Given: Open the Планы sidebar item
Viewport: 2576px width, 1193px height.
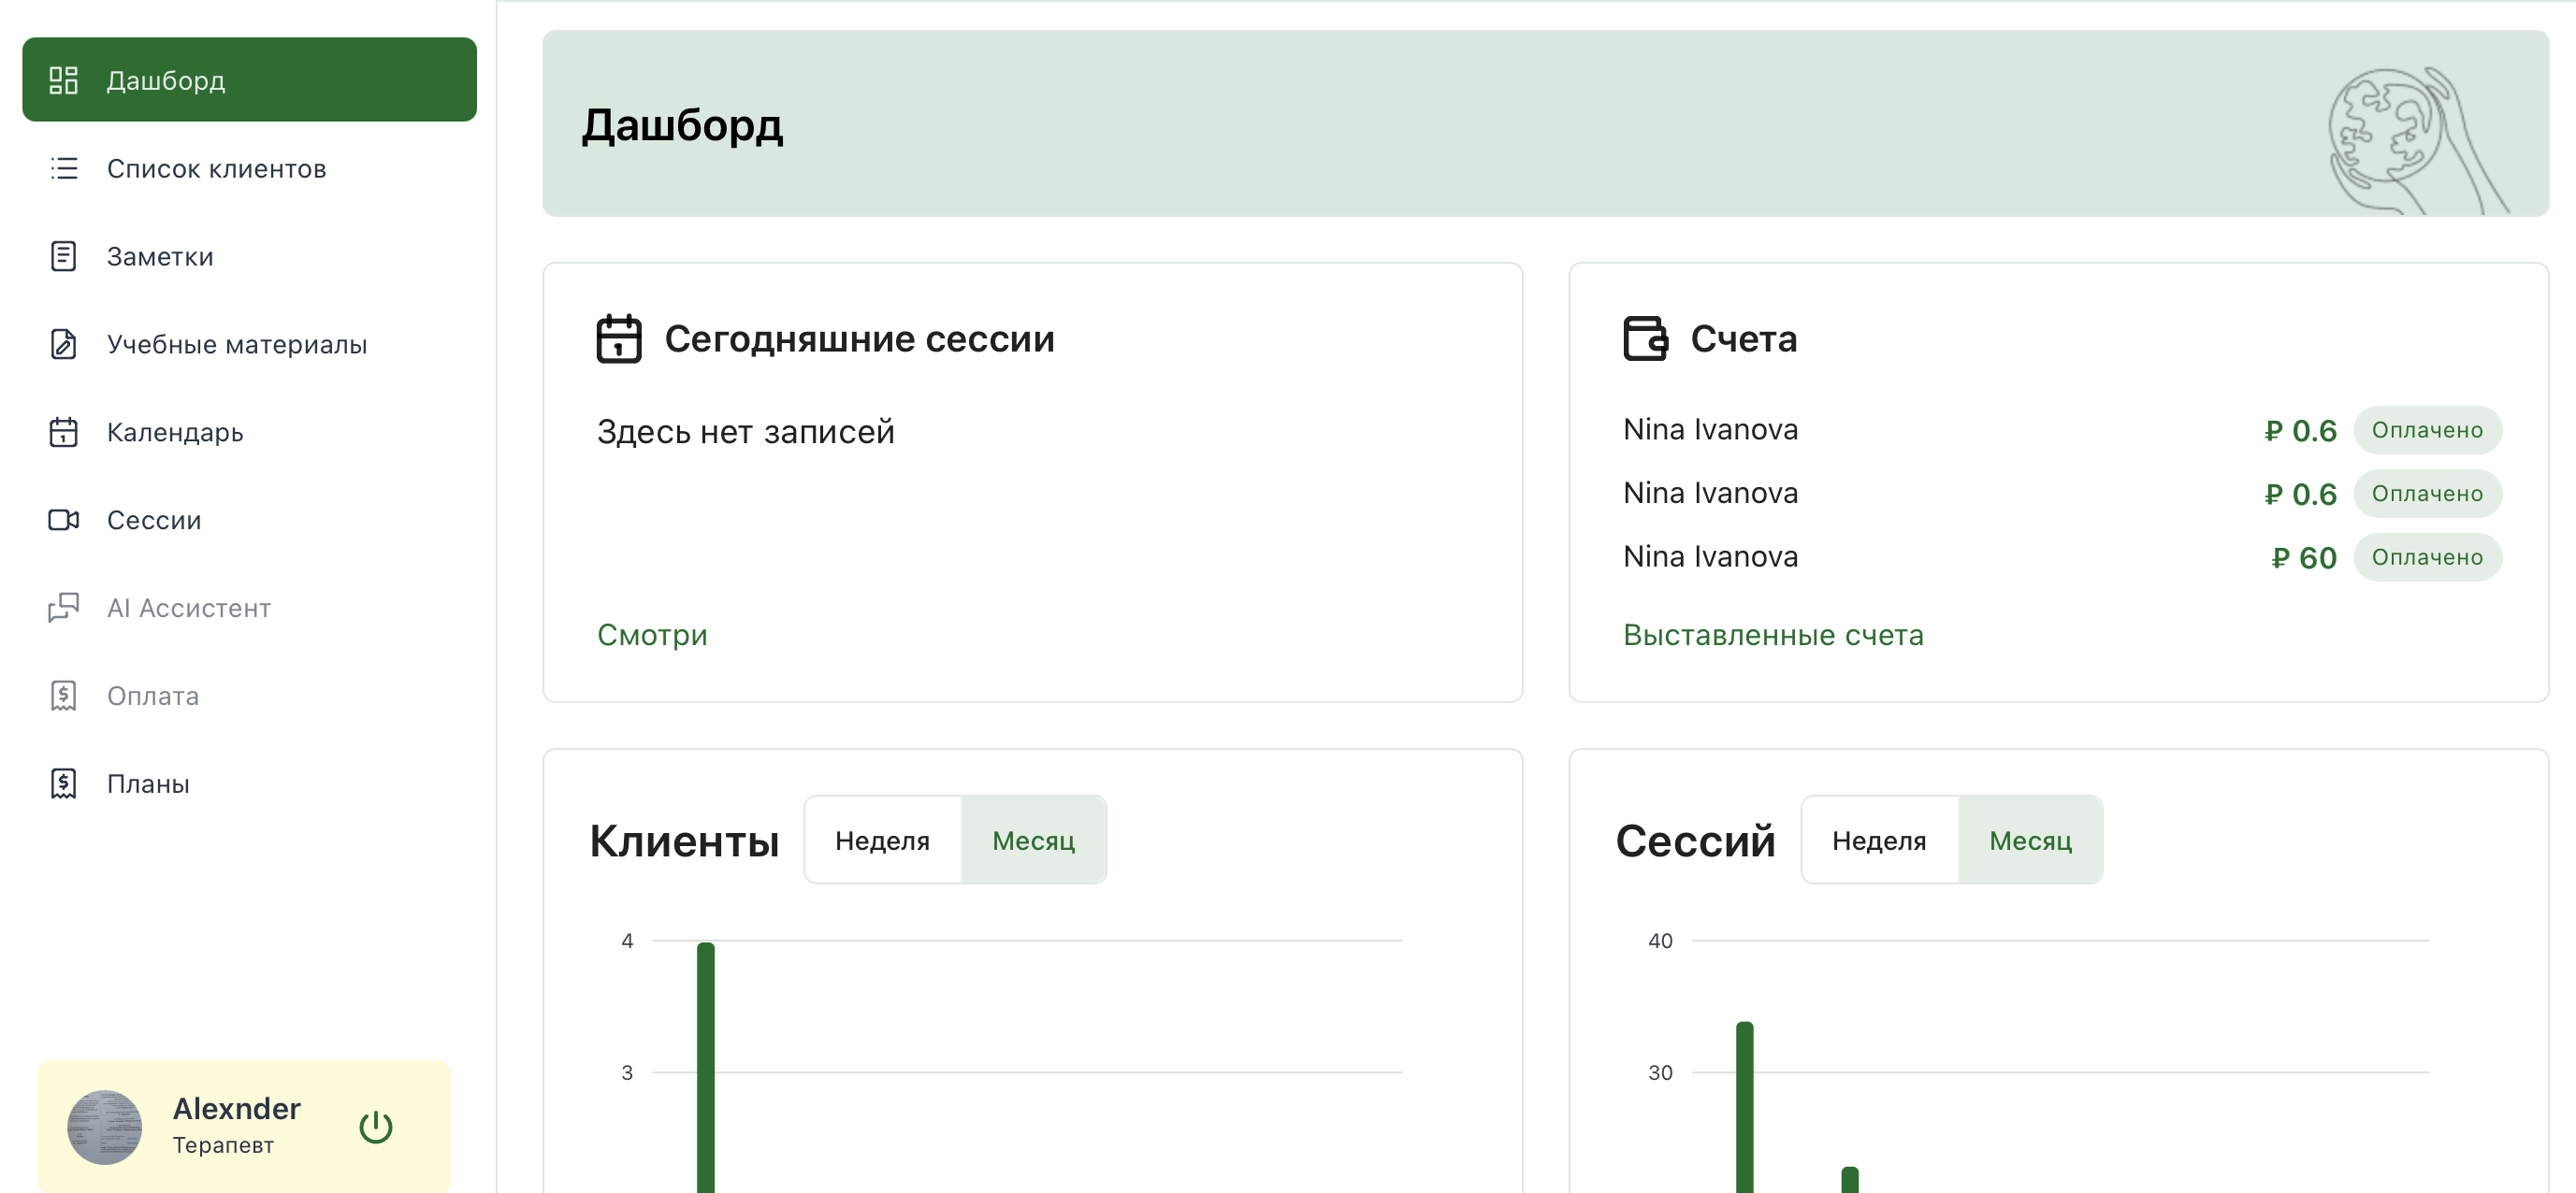Looking at the screenshot, I should point(250,783).
